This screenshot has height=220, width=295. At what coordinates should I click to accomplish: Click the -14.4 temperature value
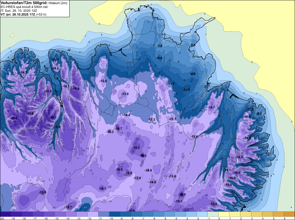pyautogui.click(x=127, y=115)
